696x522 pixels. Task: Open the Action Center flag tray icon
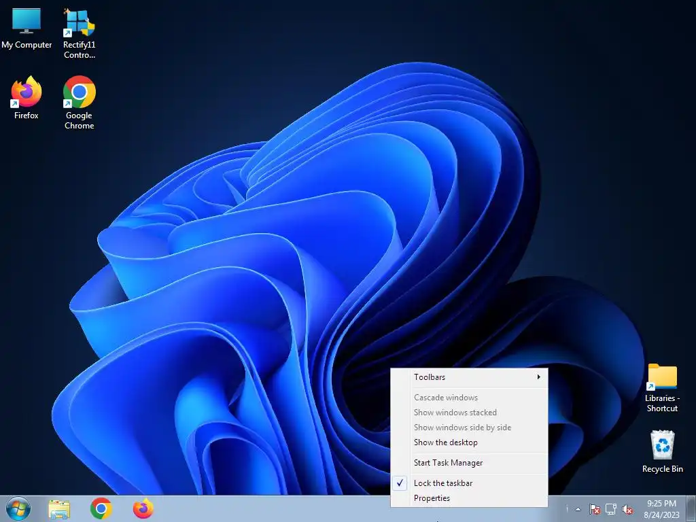pos(594,509)
